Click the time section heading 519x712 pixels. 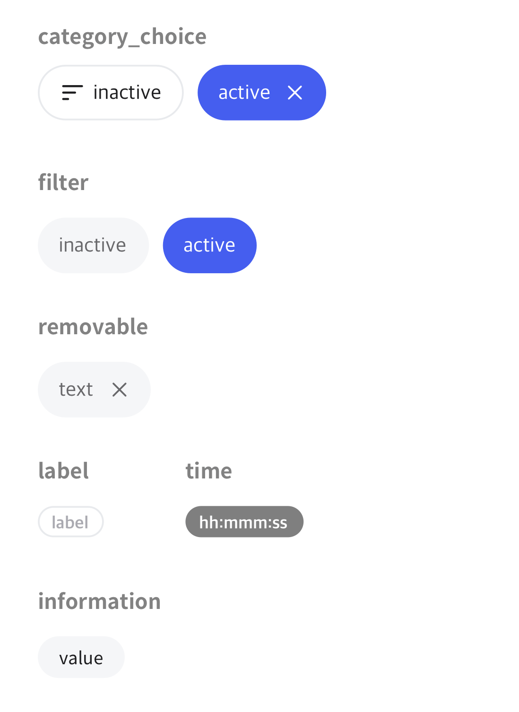point(209,471)
